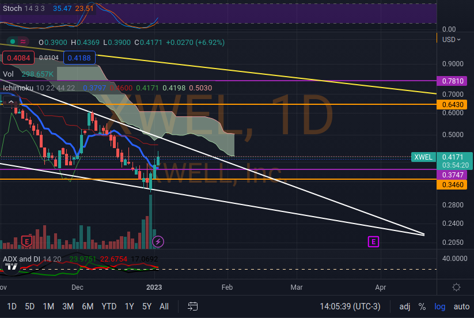
Task: Click the pink approximate-data icon
Action: tap(23, 41)
